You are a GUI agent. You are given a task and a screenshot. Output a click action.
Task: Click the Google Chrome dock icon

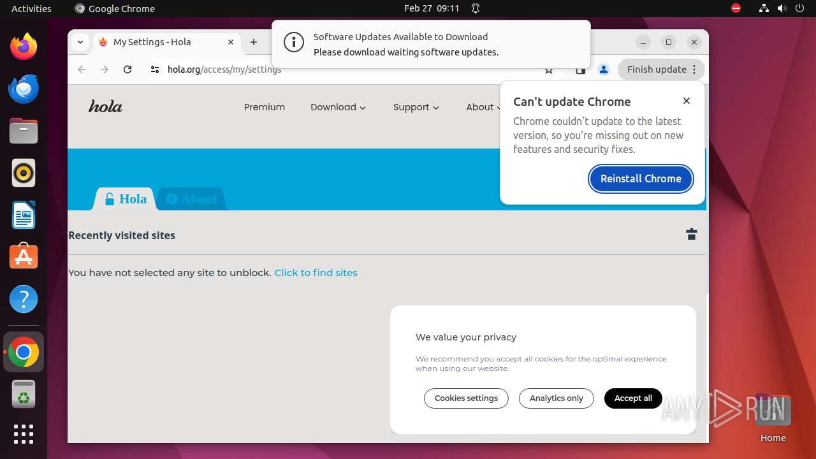(24, 352)
